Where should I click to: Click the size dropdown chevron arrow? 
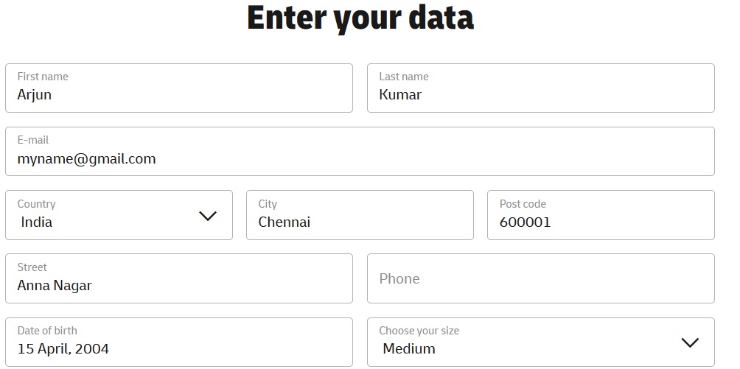(x=690, y=342)
